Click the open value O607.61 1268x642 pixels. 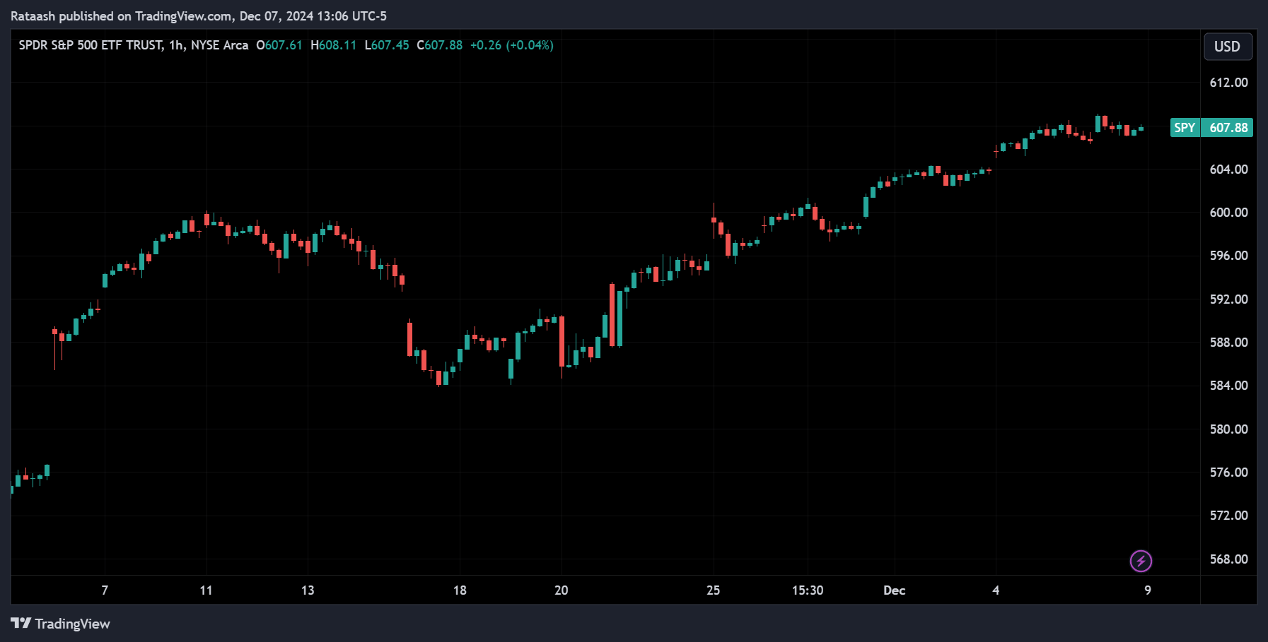(279, 45)
